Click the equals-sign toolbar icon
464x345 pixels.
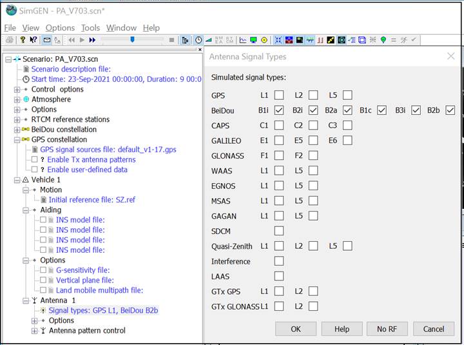(393, 40)
